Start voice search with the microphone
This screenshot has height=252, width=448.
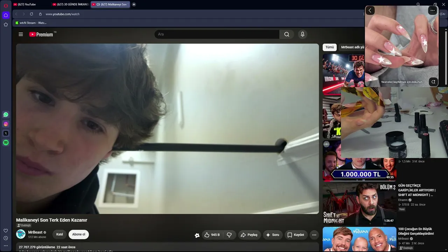[x=303, y=34]
